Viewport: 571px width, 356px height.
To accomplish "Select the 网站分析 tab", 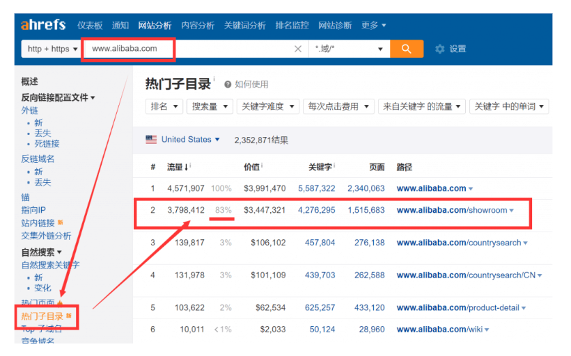I will (155, 25).
